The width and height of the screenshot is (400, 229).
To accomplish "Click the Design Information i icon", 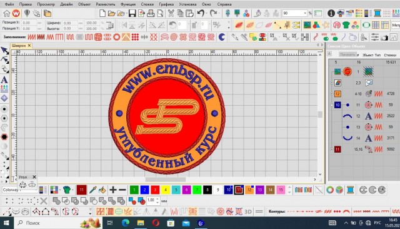I will pos(331,13).
